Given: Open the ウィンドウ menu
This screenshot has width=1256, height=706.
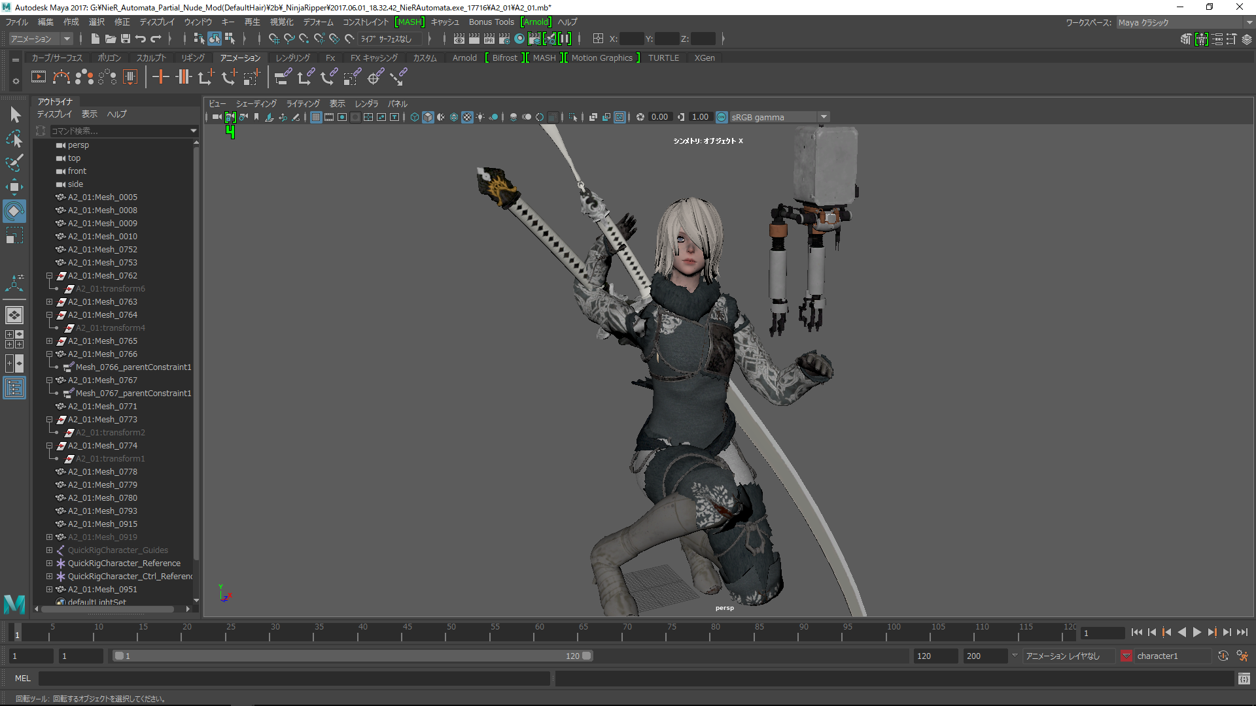Looking at the screenshot, I should point(198,22).
